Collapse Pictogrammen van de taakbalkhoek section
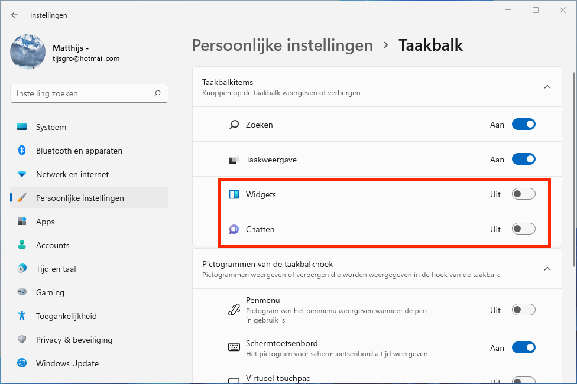Image resolution: width=577 pixels, height=384 pixels. coord(547,269)
